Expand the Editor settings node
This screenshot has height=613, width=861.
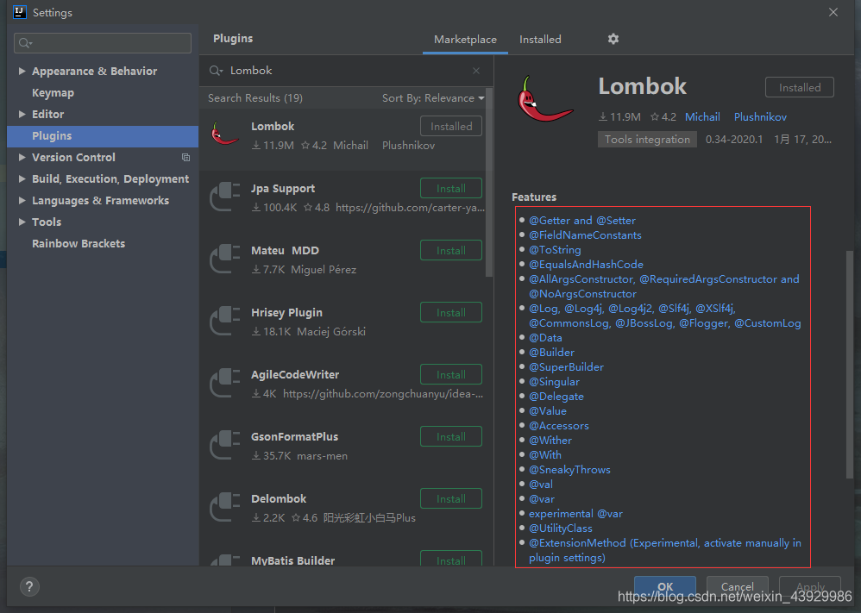(x=22, y=114)
